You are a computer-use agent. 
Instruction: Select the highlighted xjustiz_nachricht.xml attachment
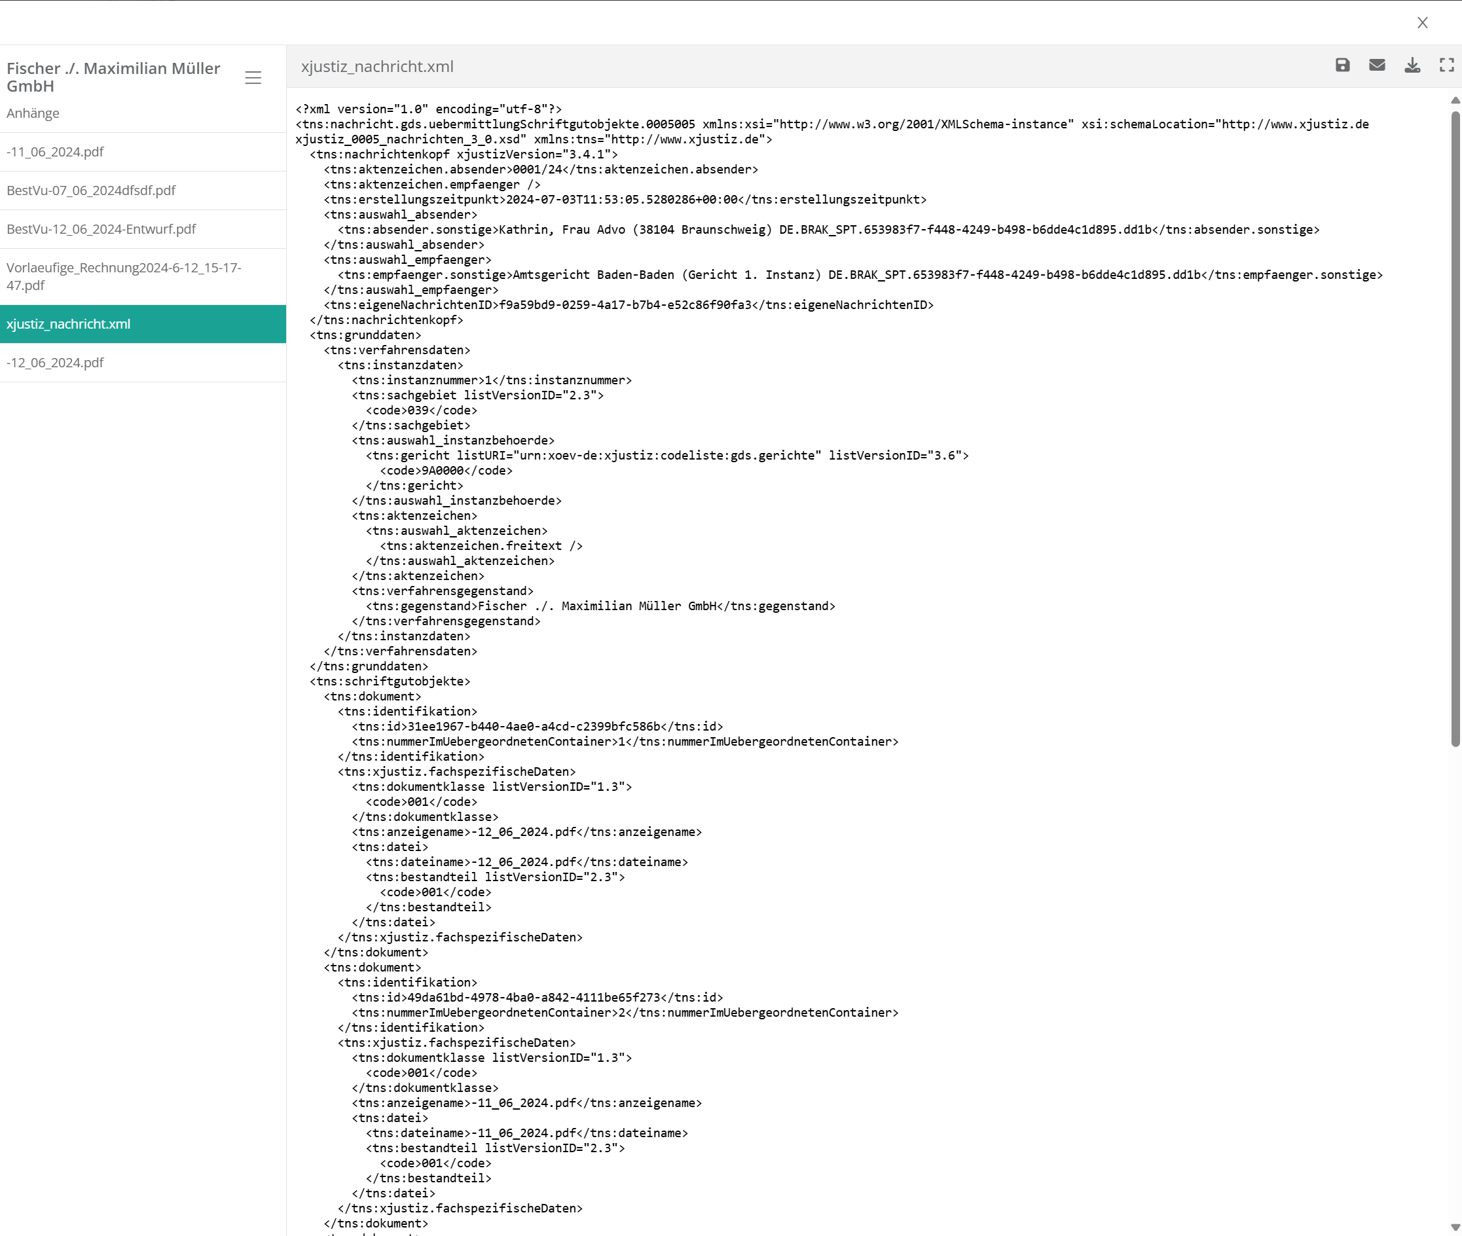[x=69, y=323]
